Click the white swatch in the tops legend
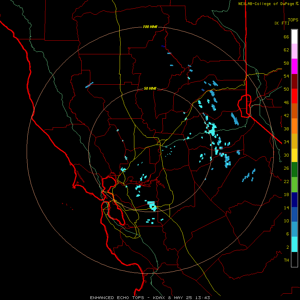This screenshot has height=300, width=300. point(294,37)
